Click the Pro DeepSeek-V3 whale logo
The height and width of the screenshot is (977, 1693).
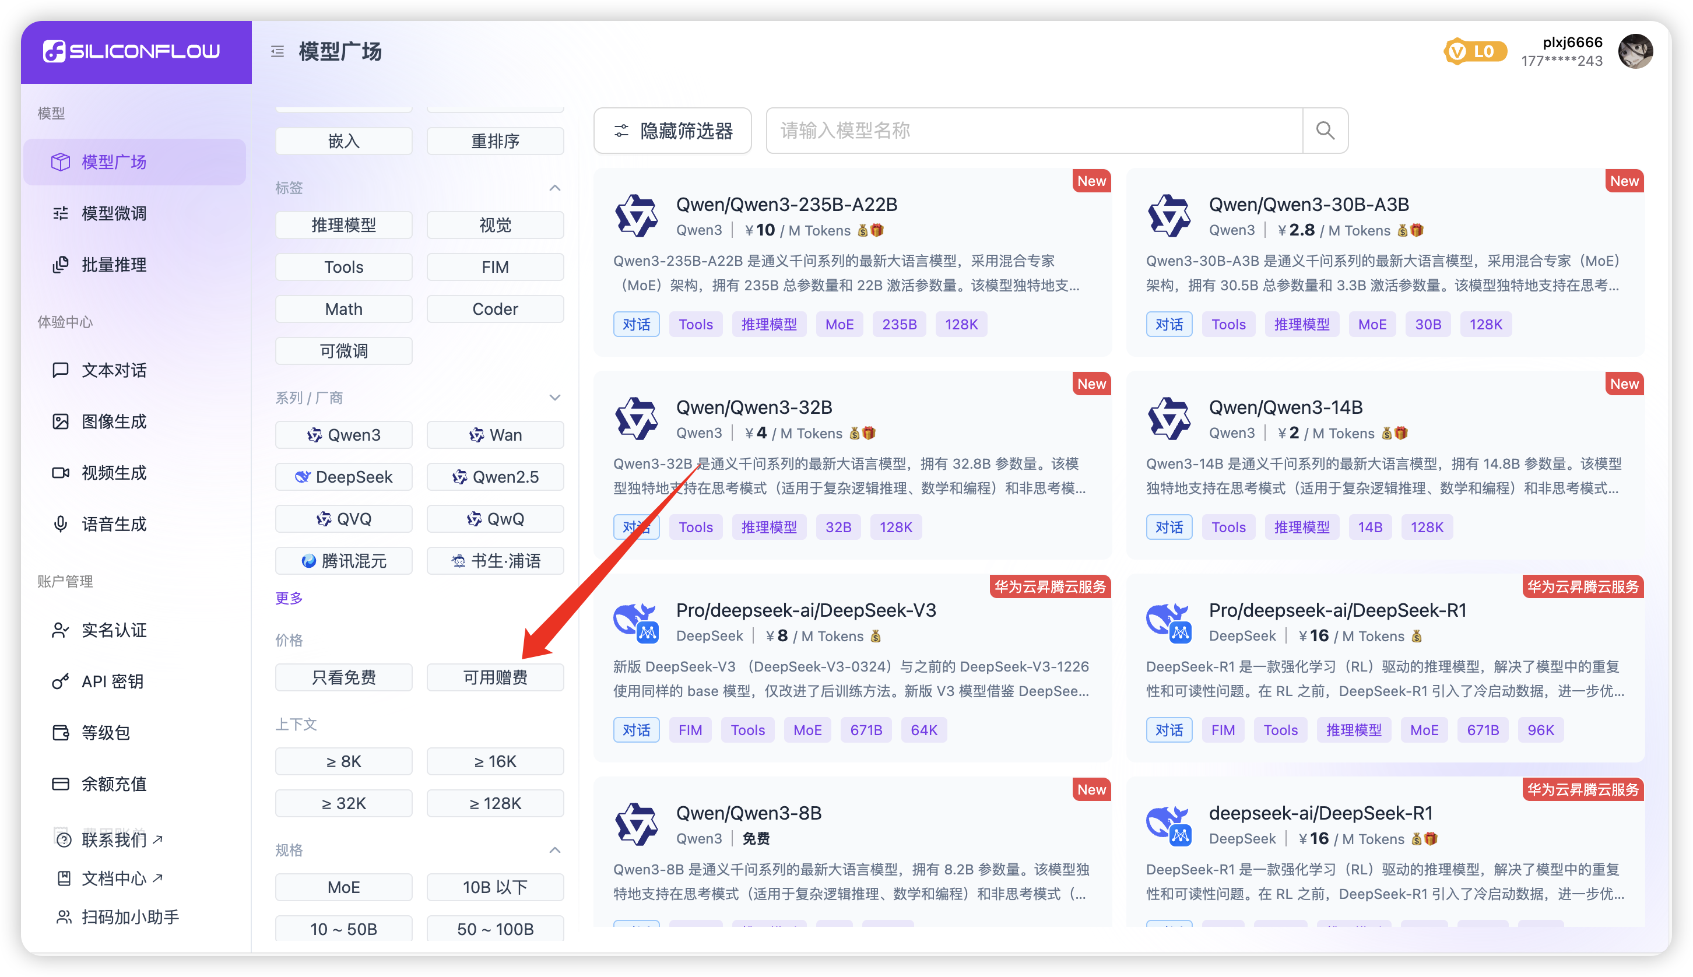pyautogui.click(x=635, y=622)
